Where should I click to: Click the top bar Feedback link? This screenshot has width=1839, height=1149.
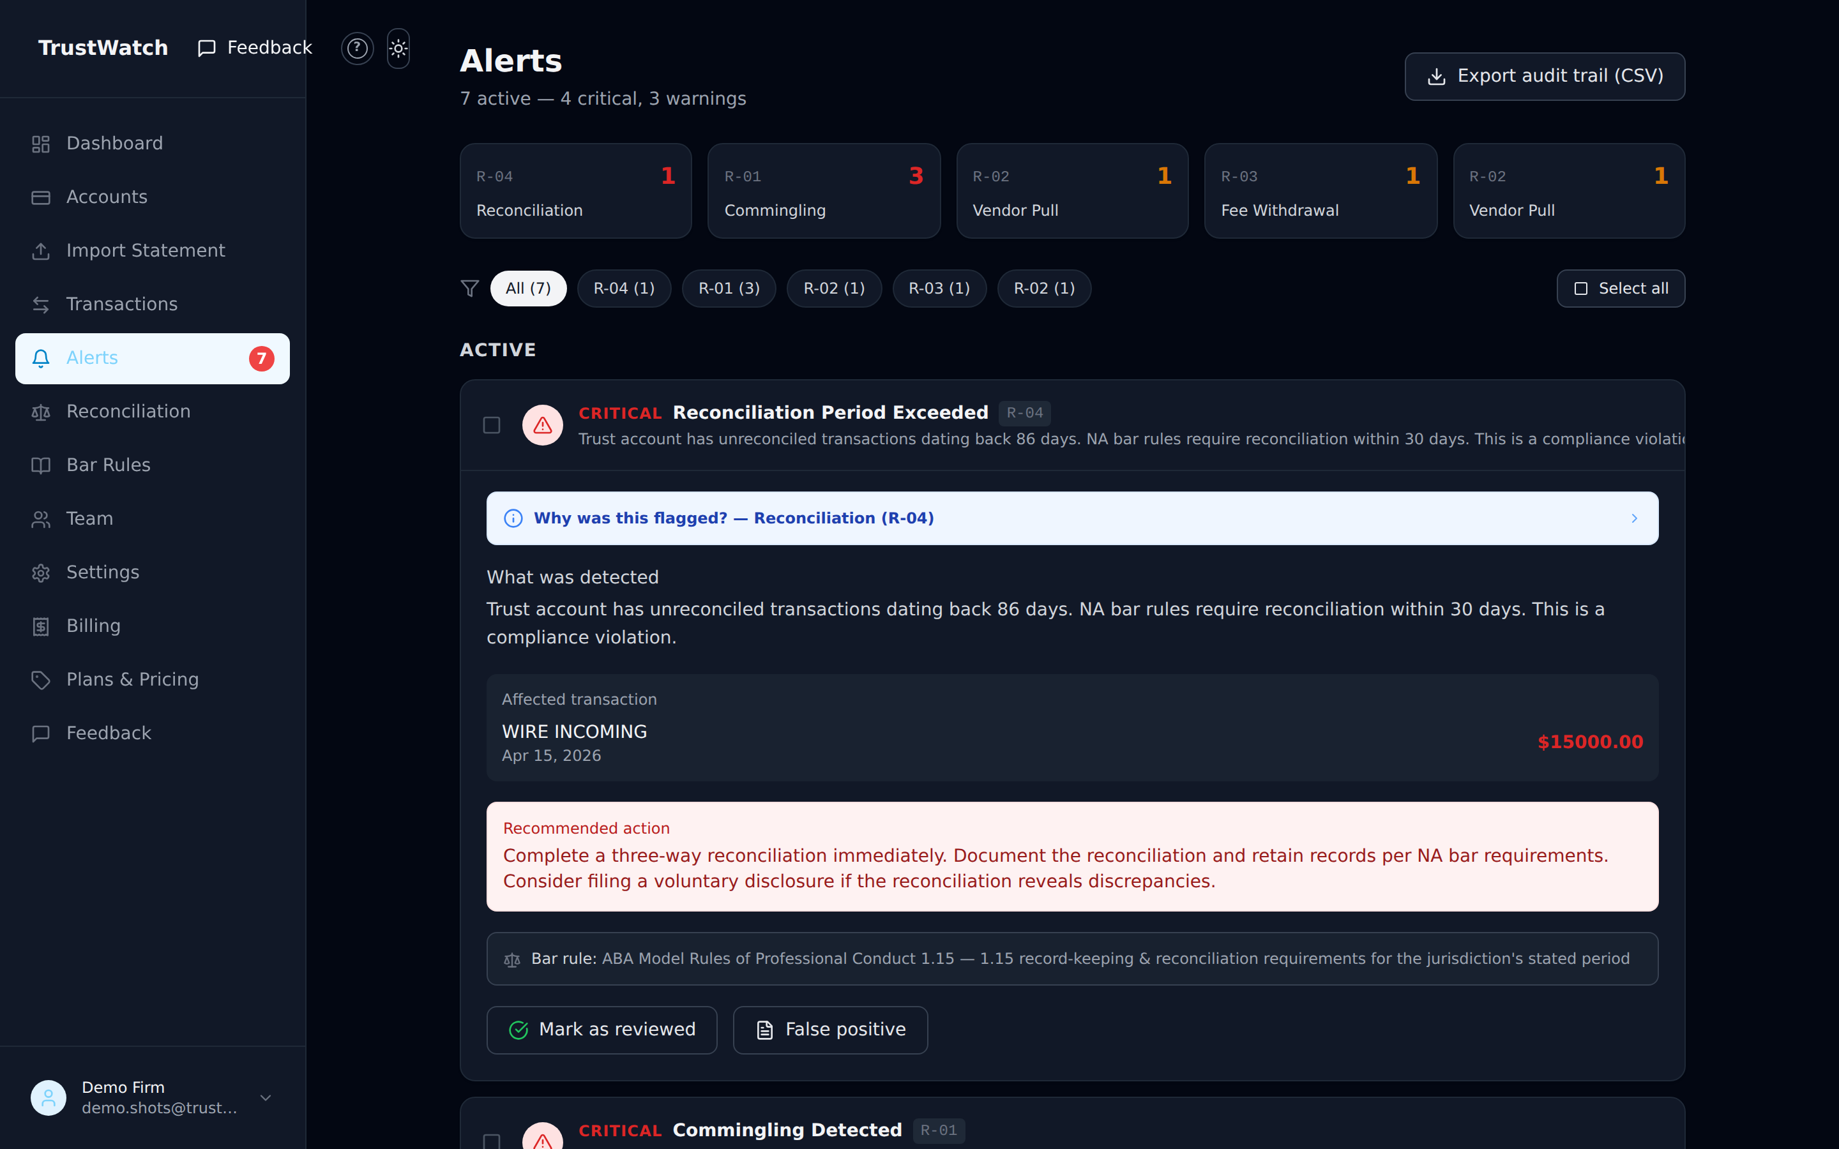(255, 48)
